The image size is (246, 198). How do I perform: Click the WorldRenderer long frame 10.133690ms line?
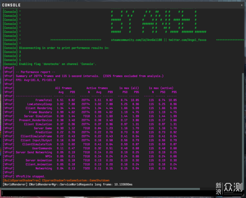[x=67, y=184]
